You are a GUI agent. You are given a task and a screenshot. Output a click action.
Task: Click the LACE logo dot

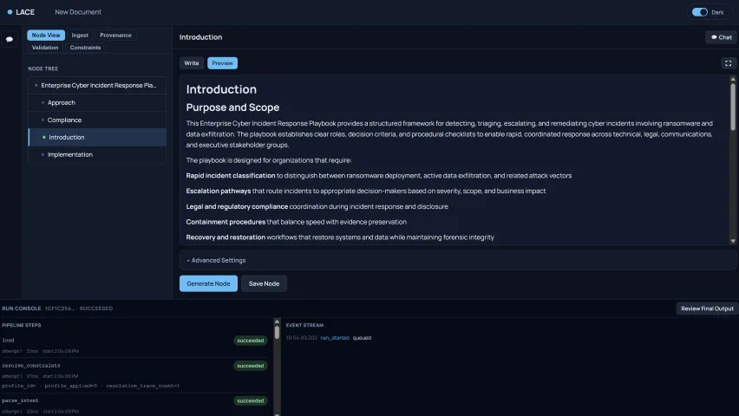(10, 12)
